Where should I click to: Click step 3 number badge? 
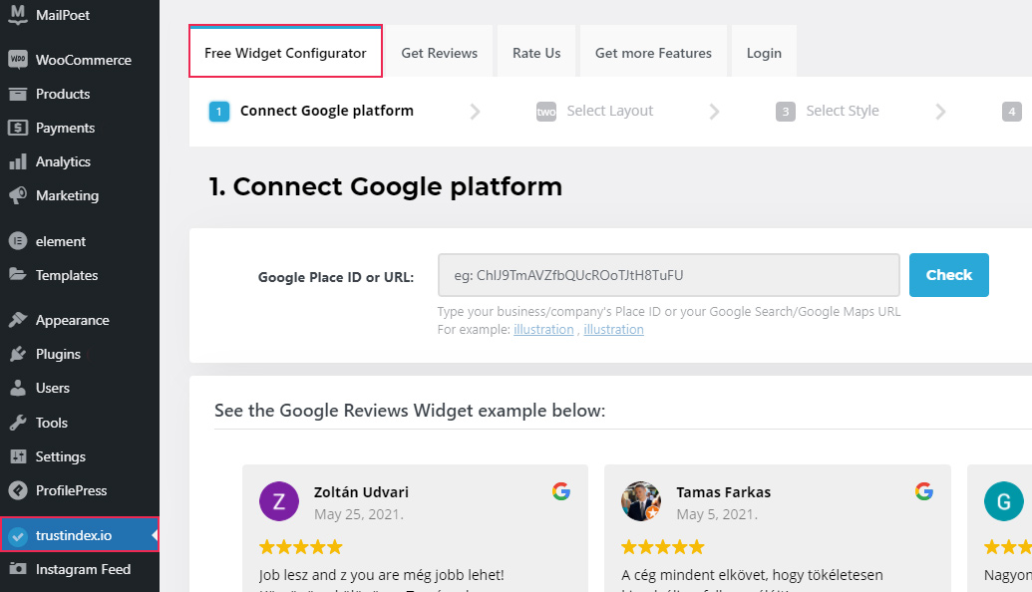[785, 112]
